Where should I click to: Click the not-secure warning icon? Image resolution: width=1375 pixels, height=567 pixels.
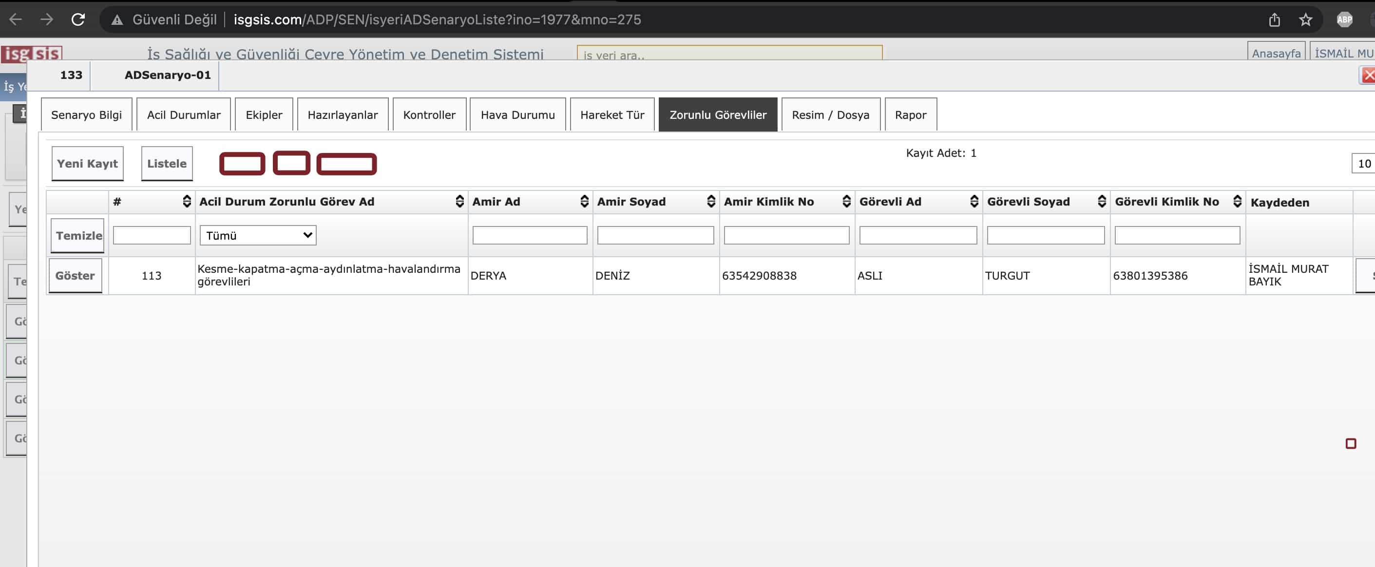pyautogui.click(x=117, y=20)
